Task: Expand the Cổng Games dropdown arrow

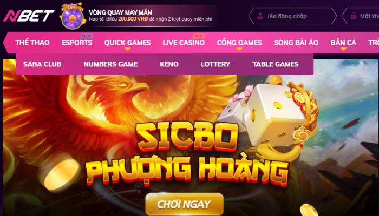Action: click(x=239, y=49)
